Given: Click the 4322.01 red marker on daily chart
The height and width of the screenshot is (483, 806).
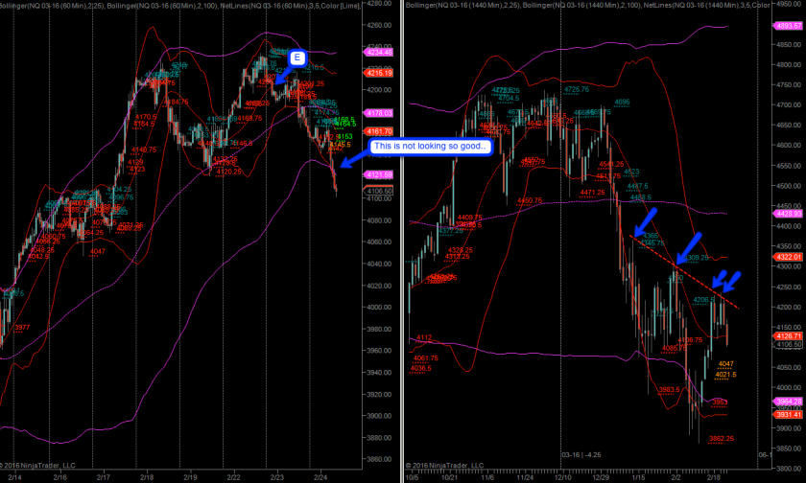Looking at the screenshot, I should [788, 257].
